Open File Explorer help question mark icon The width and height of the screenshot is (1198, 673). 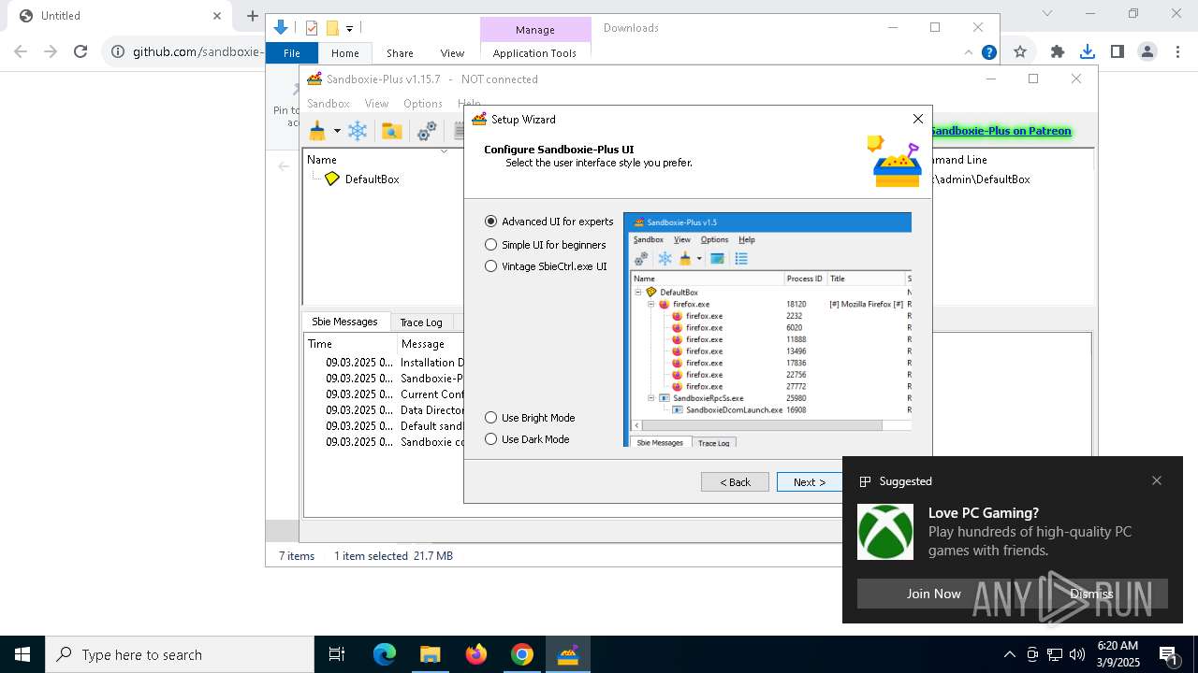[989, 52]
